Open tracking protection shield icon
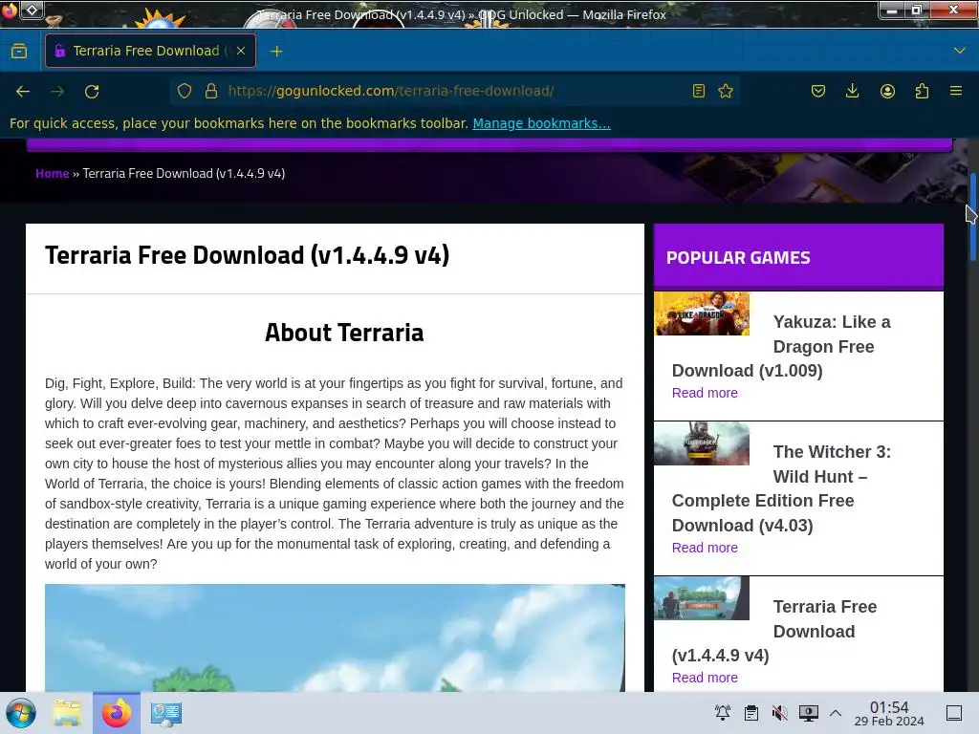 pyautogui.click(x=185, y=91)
